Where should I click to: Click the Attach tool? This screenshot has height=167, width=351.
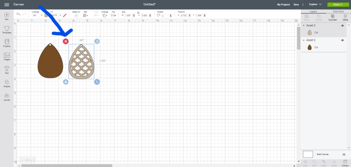click(x=324, y=163)
